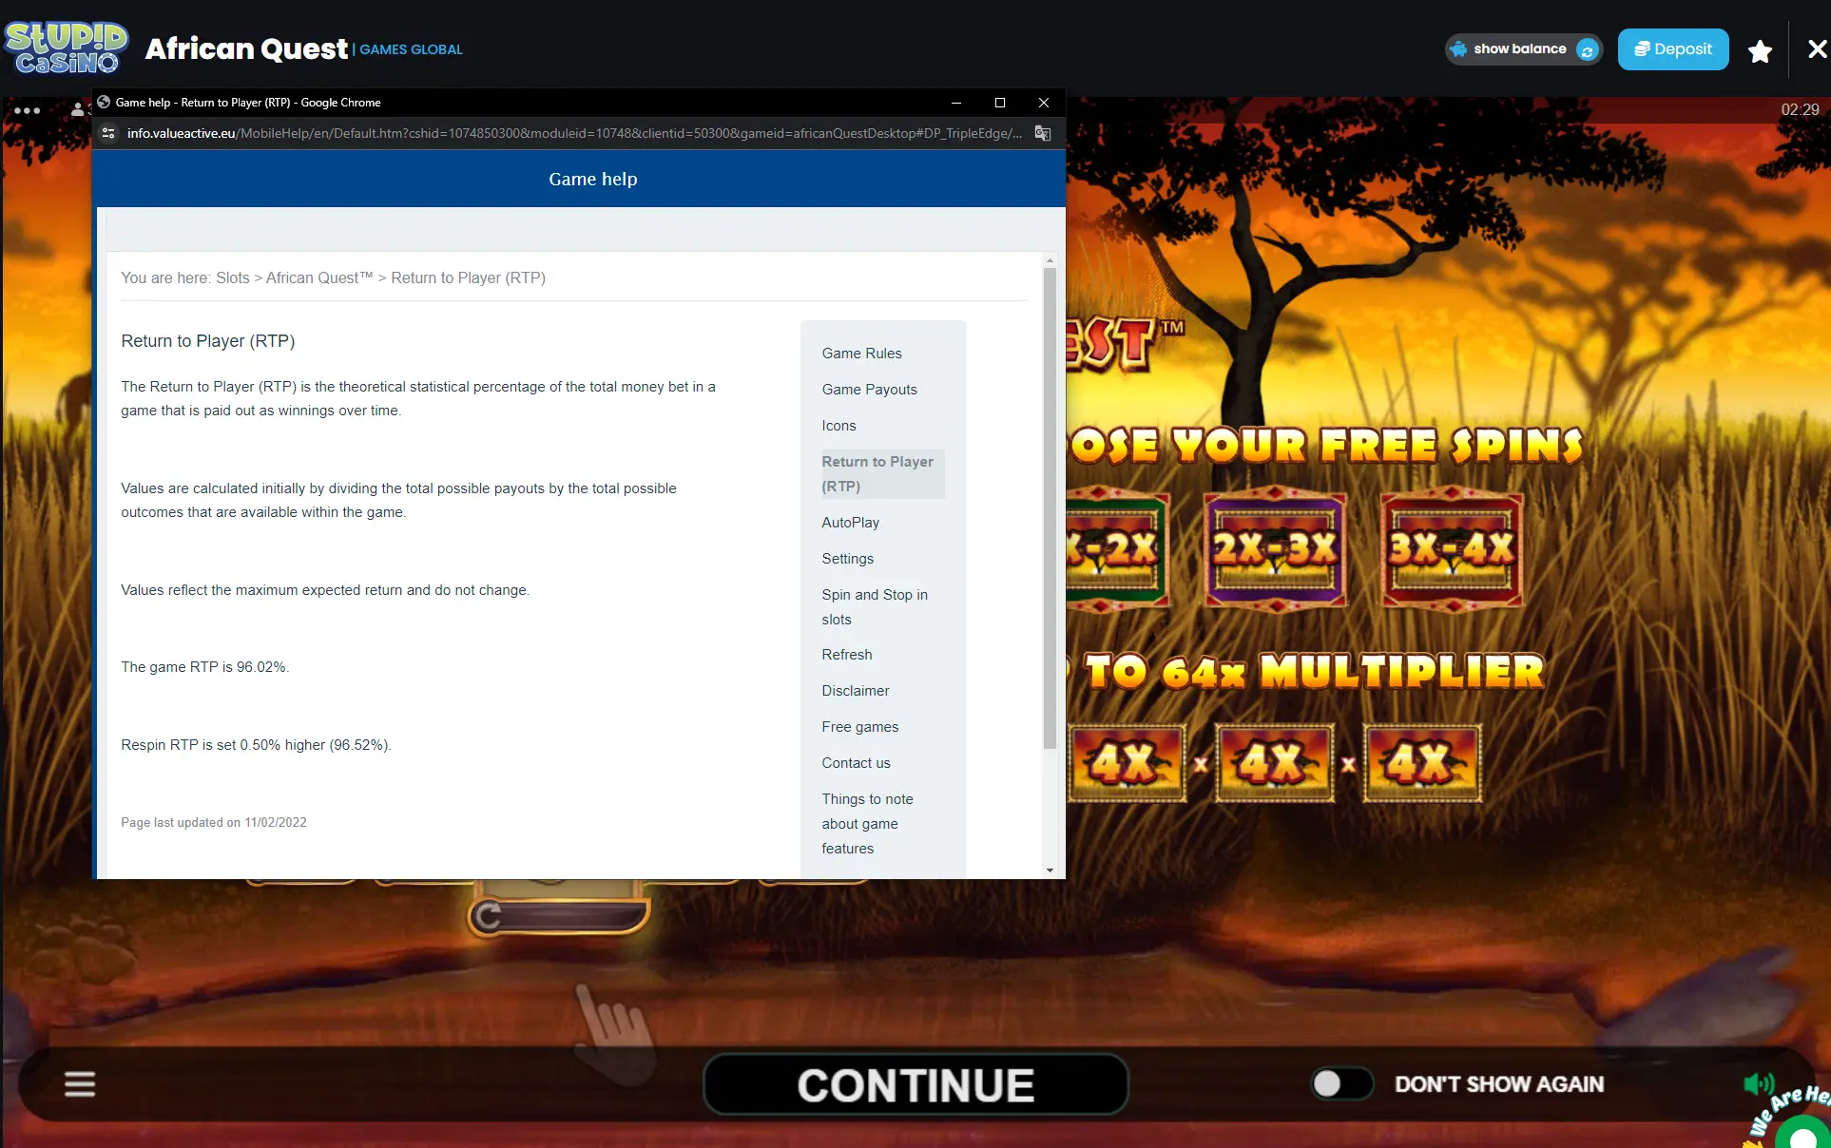
Task: Open the three-dots menu in game frame
Action: coord(27,110)
